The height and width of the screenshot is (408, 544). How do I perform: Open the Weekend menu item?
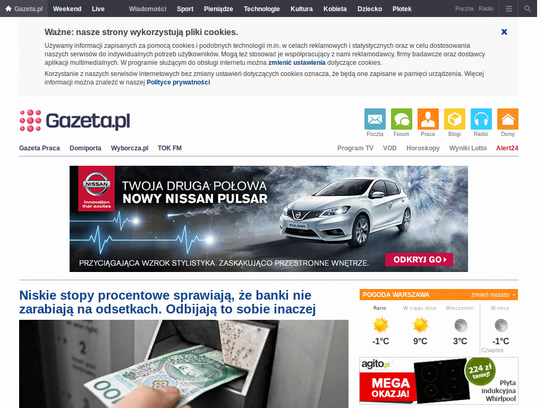67,8
